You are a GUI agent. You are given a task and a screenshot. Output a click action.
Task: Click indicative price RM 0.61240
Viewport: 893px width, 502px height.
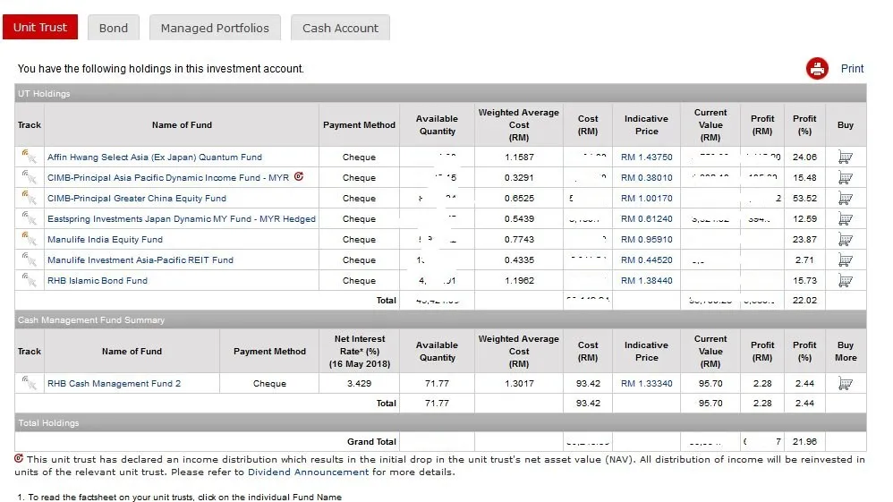pos(646,218)
